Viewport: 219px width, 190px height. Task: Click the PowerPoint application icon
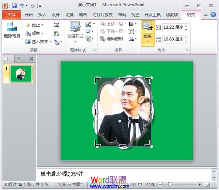click(5, 6)
